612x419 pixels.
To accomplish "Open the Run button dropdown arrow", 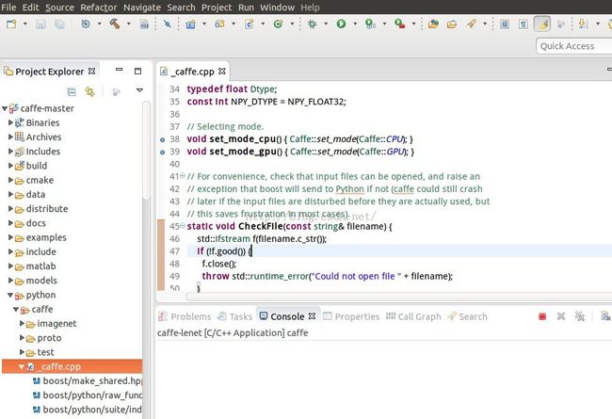I will click(355, 24).
